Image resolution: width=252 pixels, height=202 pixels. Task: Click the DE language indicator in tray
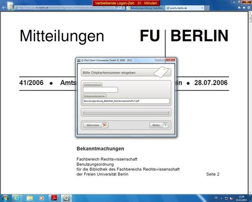[216, 197]
